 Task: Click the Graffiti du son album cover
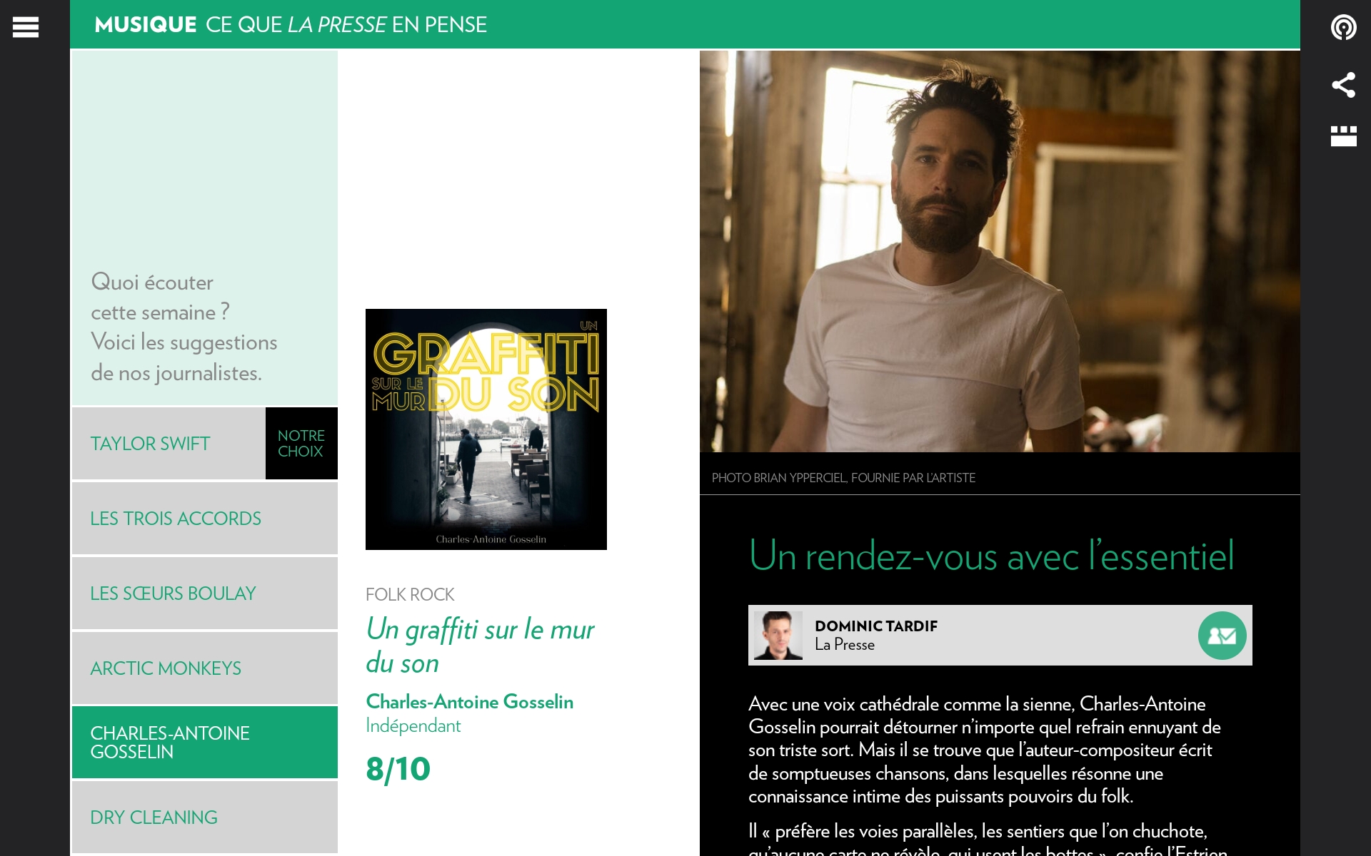[x=486, y=429]
